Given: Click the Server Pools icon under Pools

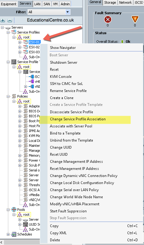Looking at the screenshot, I should click(25, 219).
